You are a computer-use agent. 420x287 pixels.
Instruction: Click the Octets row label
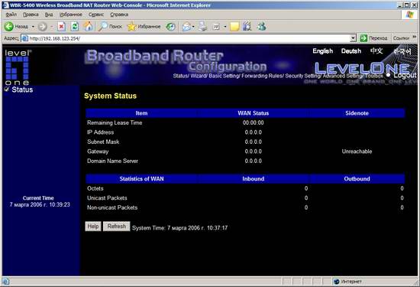tap(95, 188)
